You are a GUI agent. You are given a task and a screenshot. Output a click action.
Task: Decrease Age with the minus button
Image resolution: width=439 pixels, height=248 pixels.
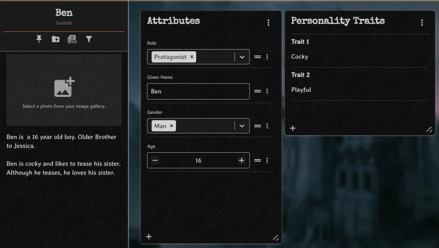click(155, 161)
